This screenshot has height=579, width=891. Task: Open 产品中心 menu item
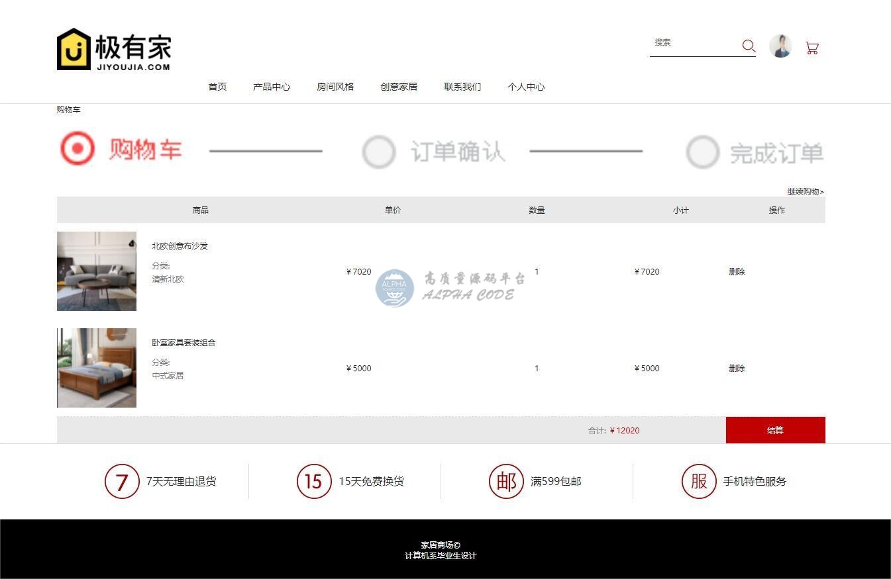pos(272,87)
